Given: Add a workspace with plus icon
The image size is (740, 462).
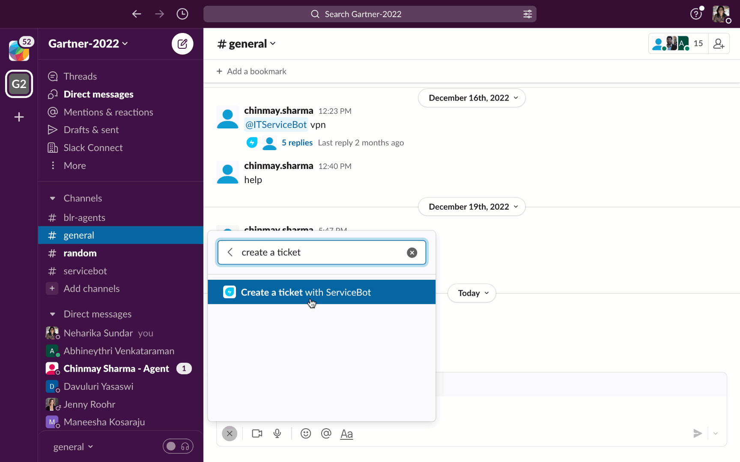Looking at the screenshot, I should tap(19, 117).
